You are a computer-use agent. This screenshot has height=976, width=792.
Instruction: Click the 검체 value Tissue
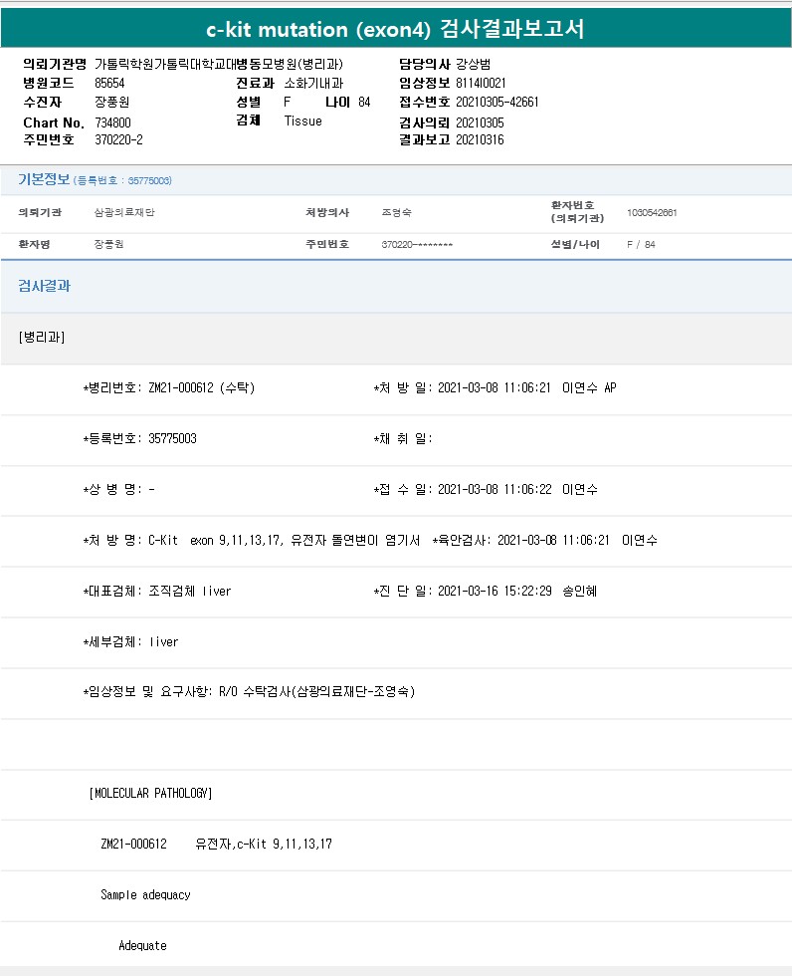point(302,121)
